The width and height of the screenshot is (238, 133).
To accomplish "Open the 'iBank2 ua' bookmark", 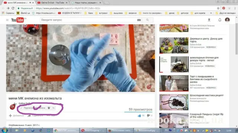I will (x=23, y=13).
